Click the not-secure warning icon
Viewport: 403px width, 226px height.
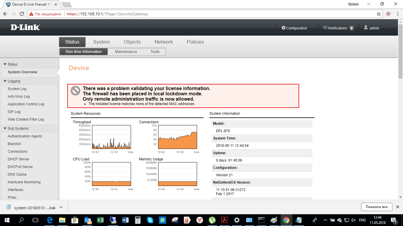[x=32, y=14]
